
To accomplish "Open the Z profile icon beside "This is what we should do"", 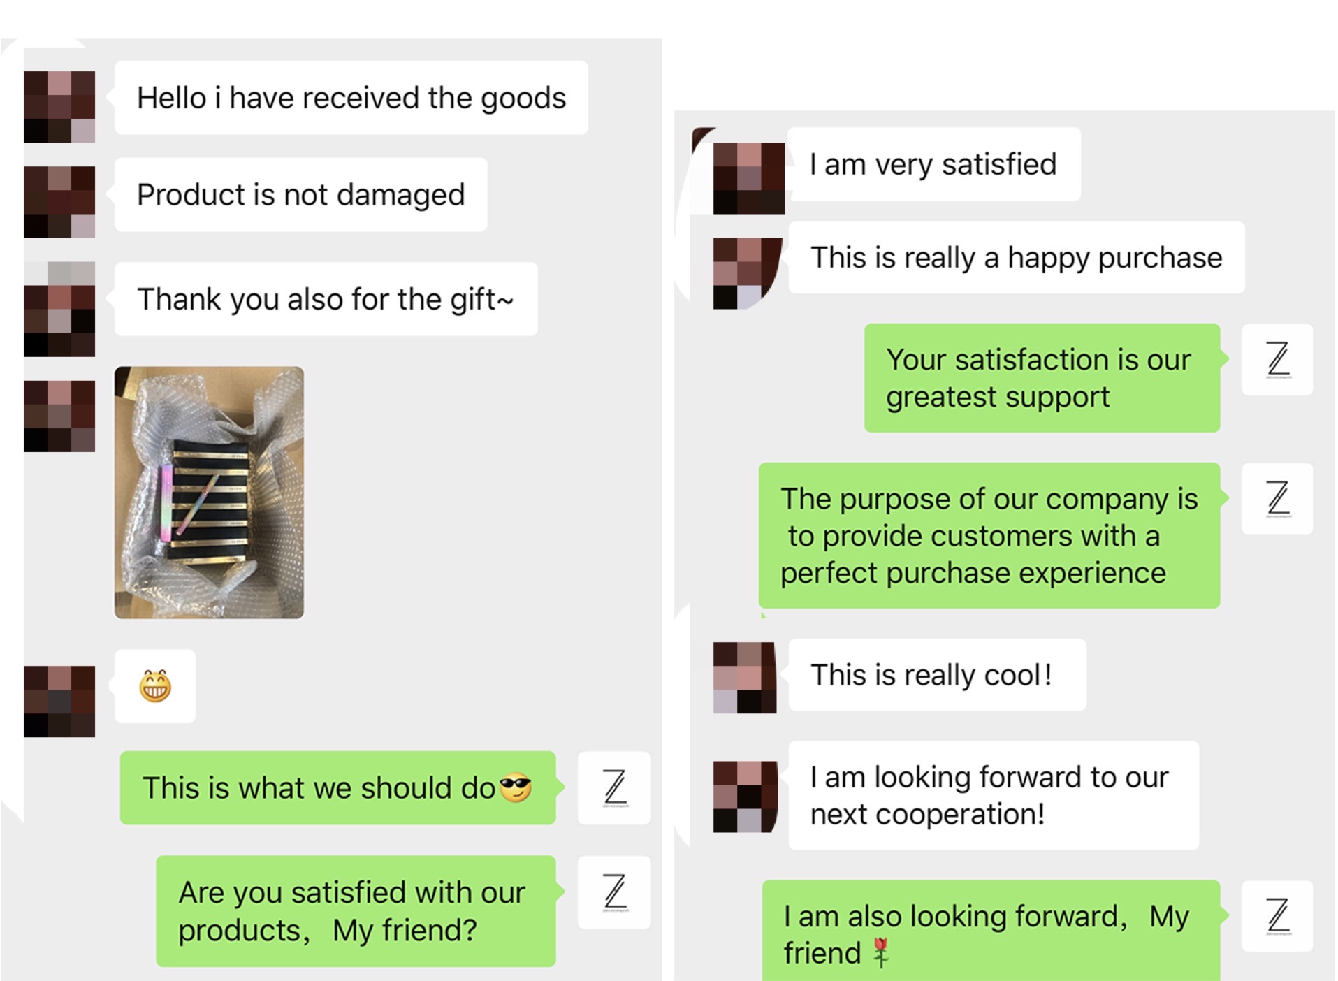I will point(614,787).
